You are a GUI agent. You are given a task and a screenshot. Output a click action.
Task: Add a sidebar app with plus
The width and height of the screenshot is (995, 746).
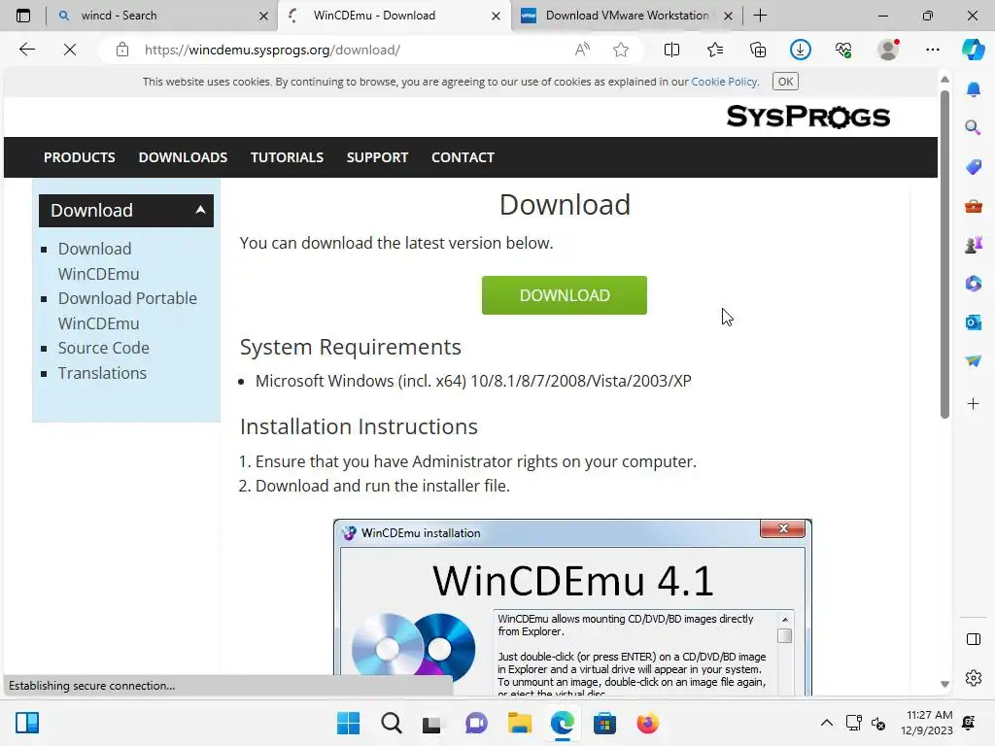tap(974, 403)
